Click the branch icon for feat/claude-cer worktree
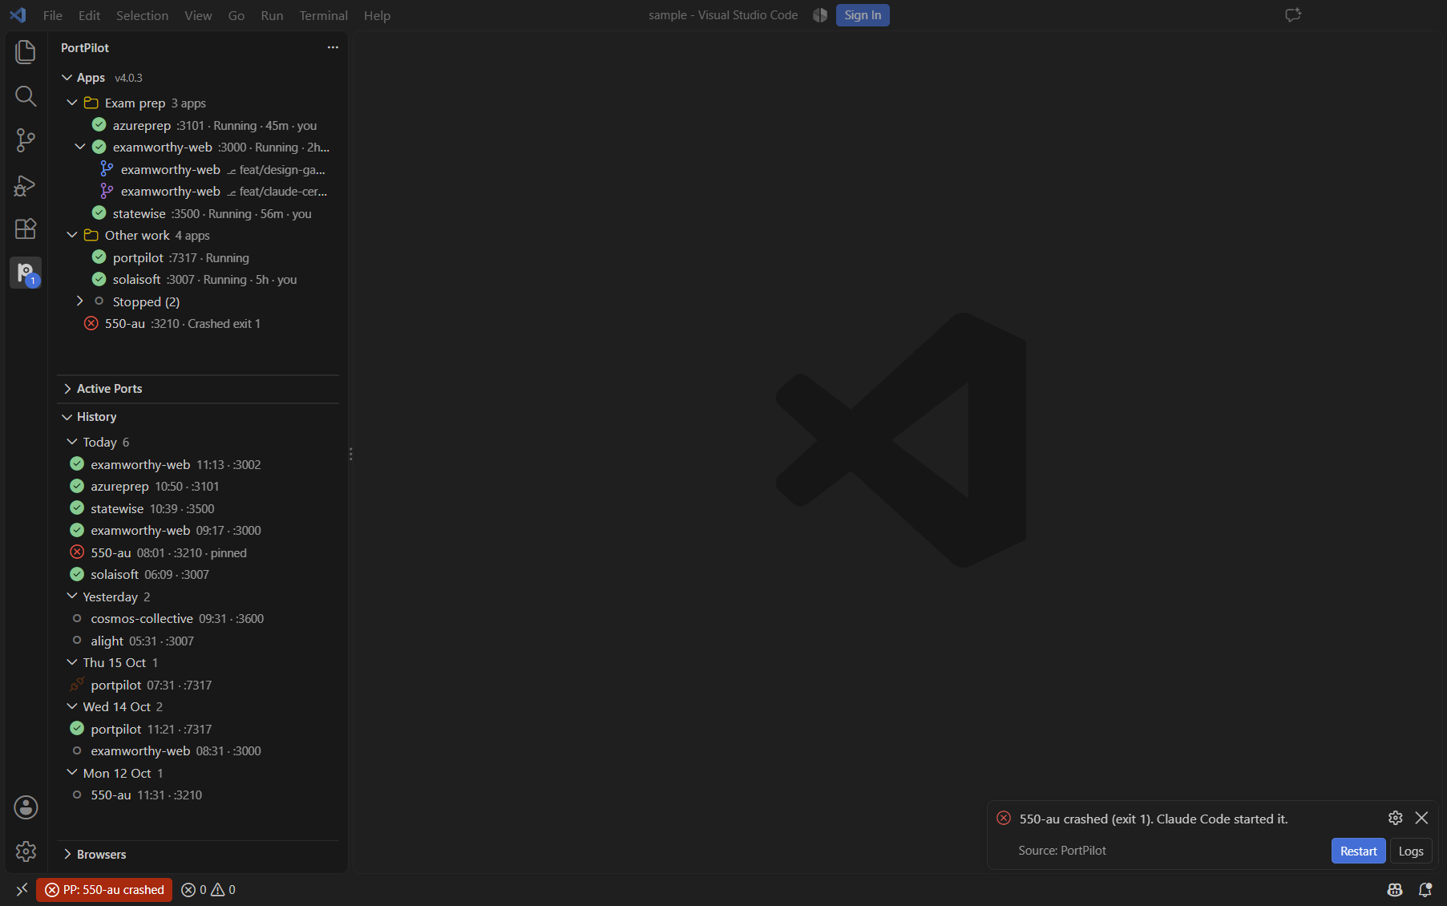1447x906 pixels. tap(107, 191)
